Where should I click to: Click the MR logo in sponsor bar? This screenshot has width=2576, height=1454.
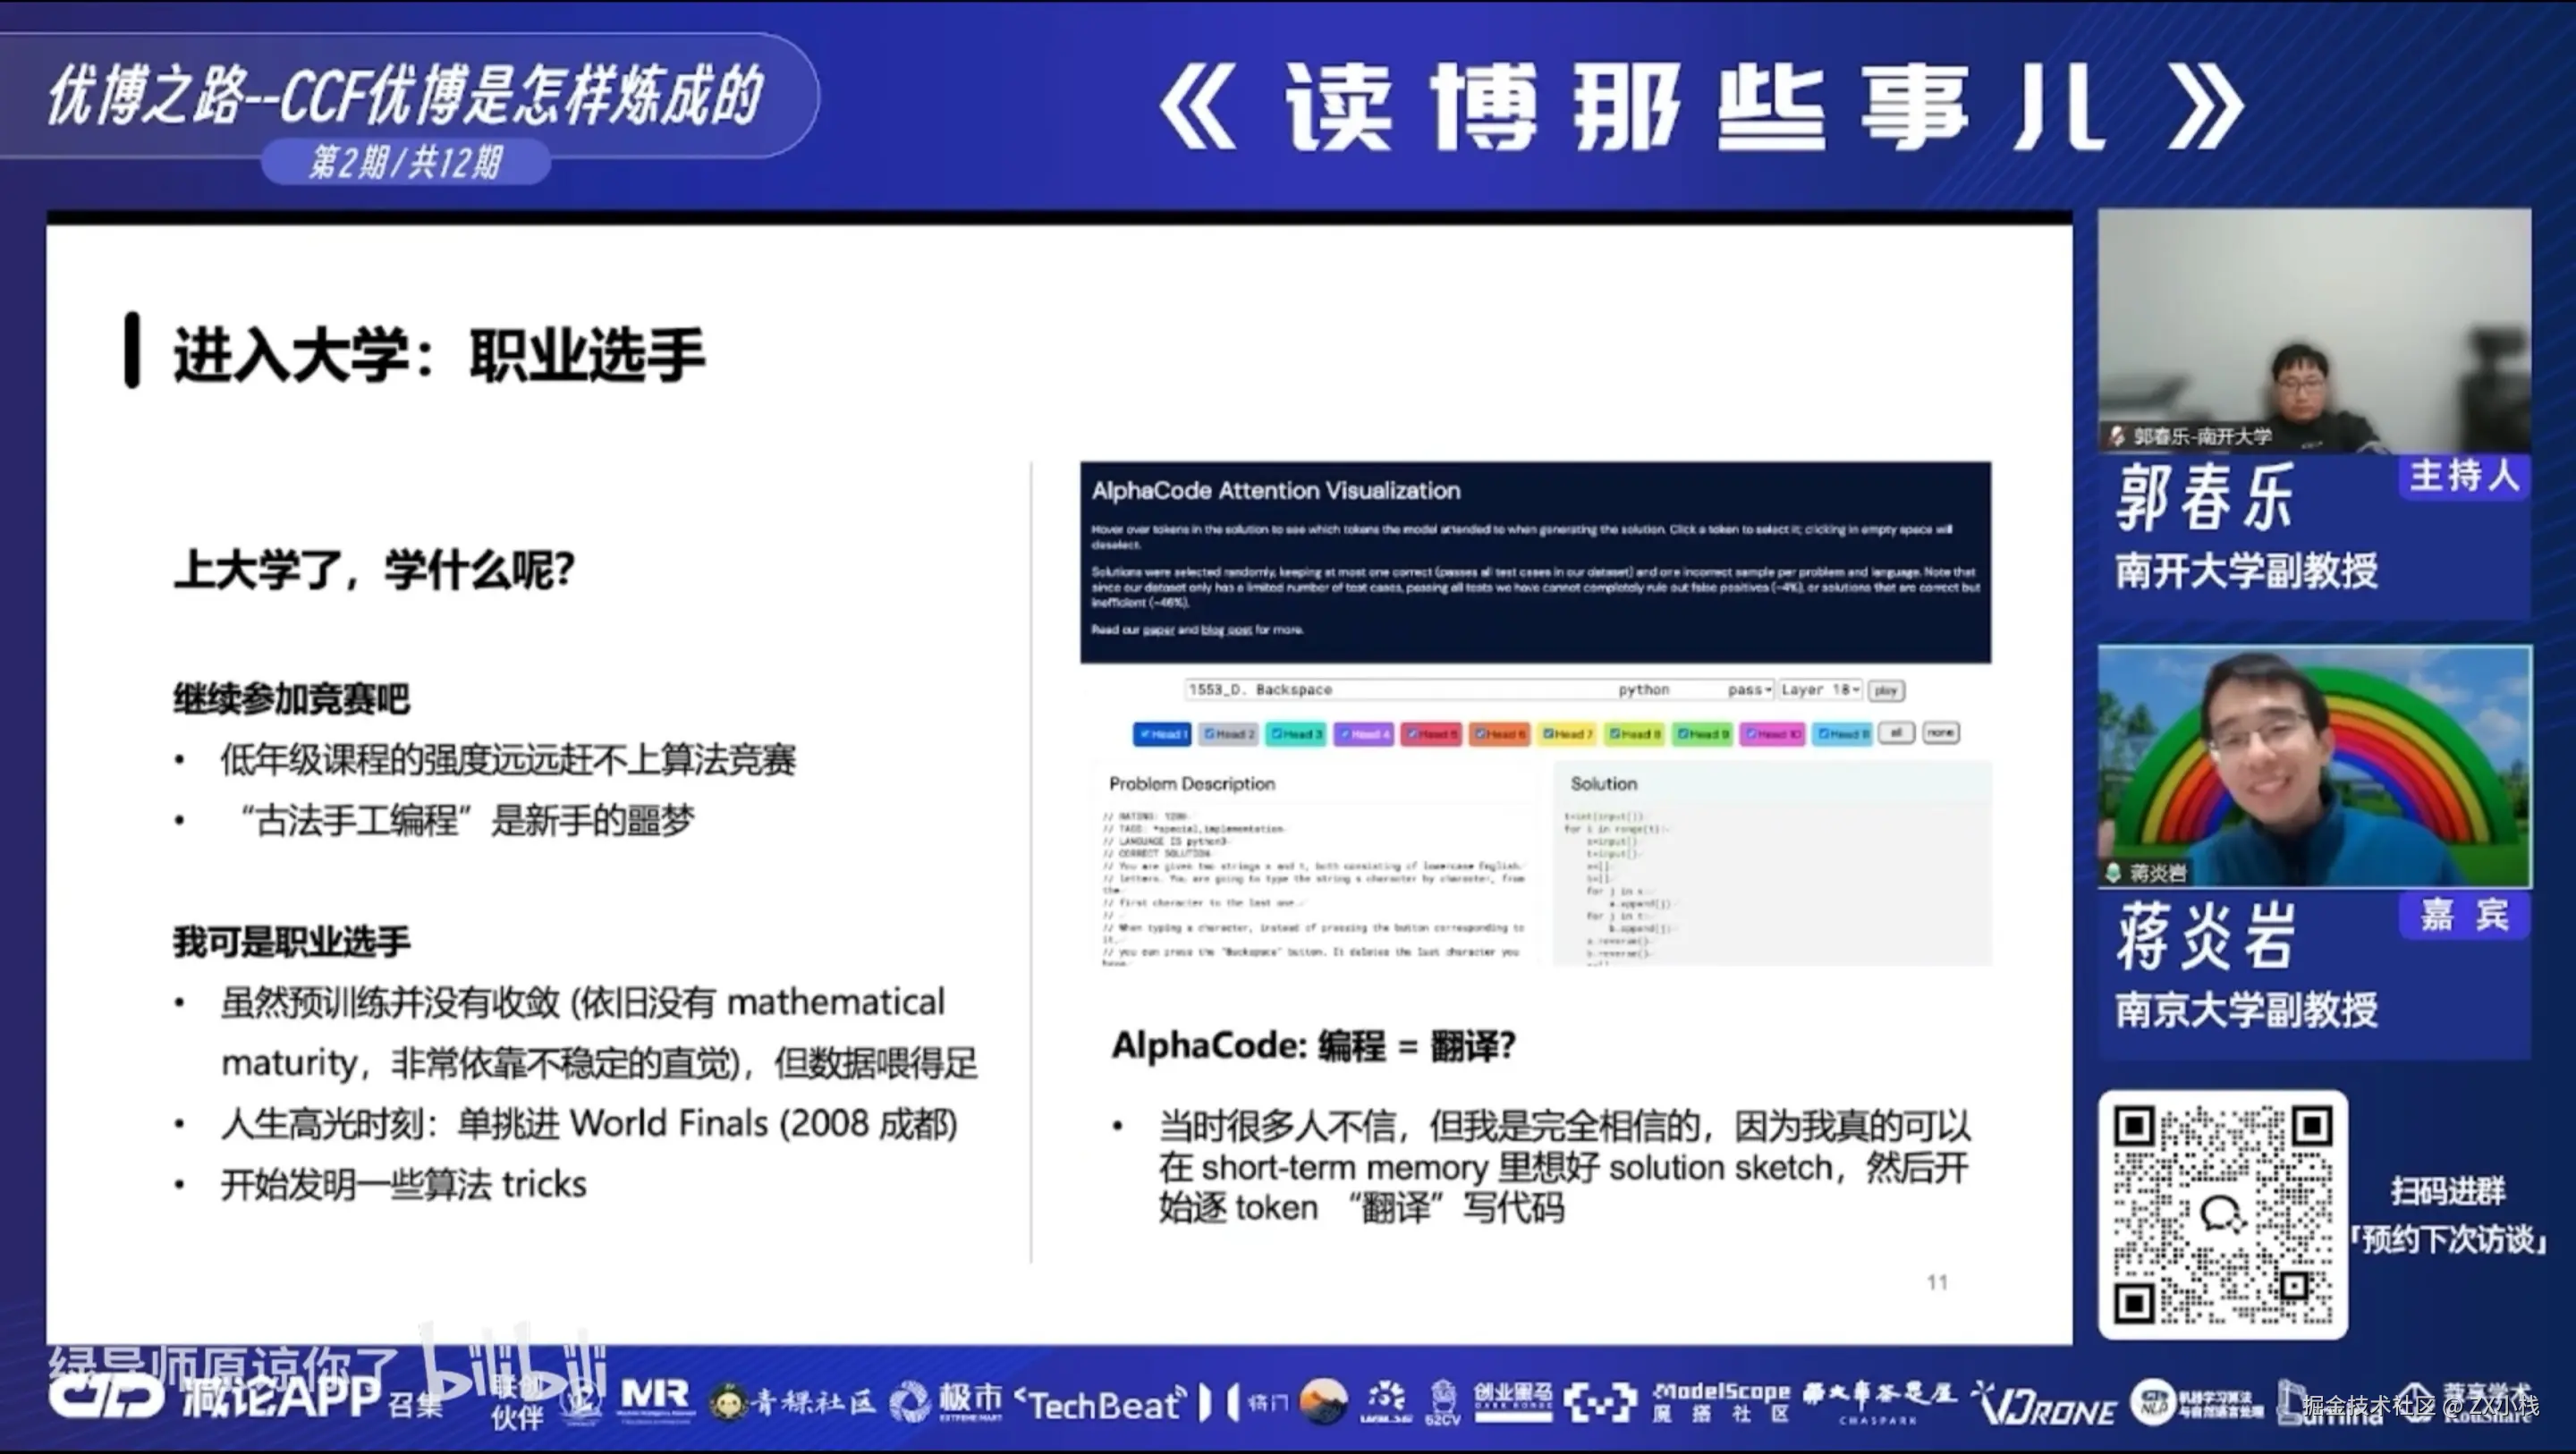click(x=655, y=1398)
